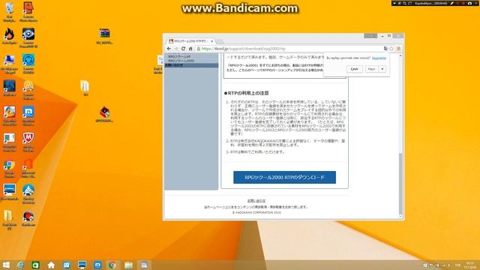The width and height of the screenshot is (480, 270).
Task: Bookmark this page with the star
Action: 391,49
